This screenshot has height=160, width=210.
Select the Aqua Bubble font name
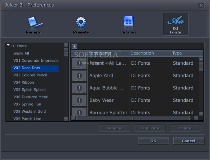coord(106,88)
